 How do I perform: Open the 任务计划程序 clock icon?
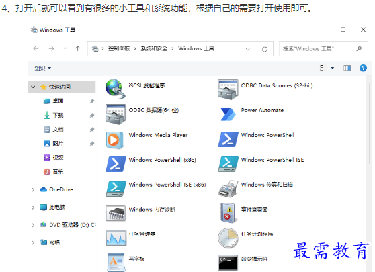pyautogui.click(x=228, y=238)
